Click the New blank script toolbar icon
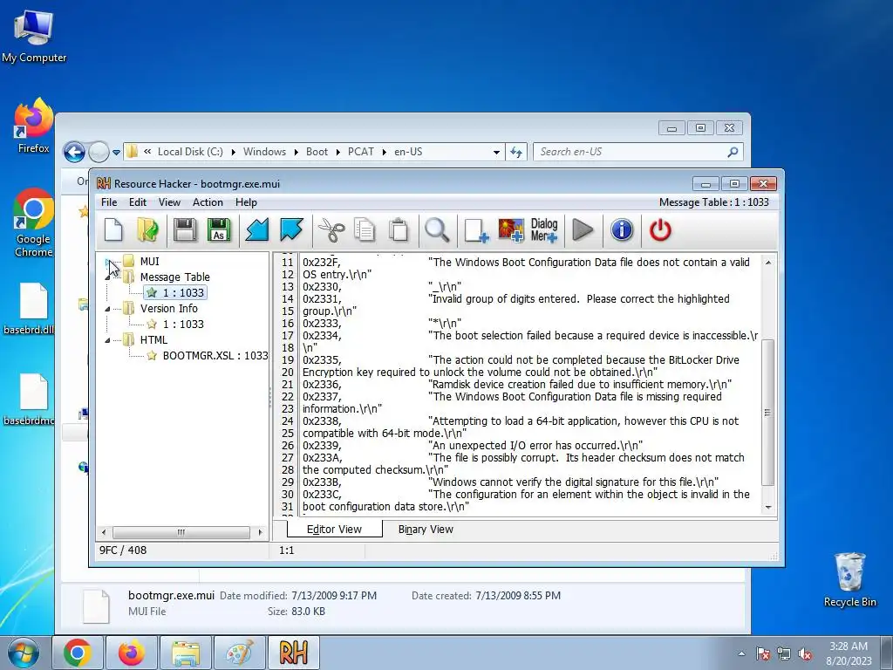This screenshot has width=893, height=670. tap(113, 230)
